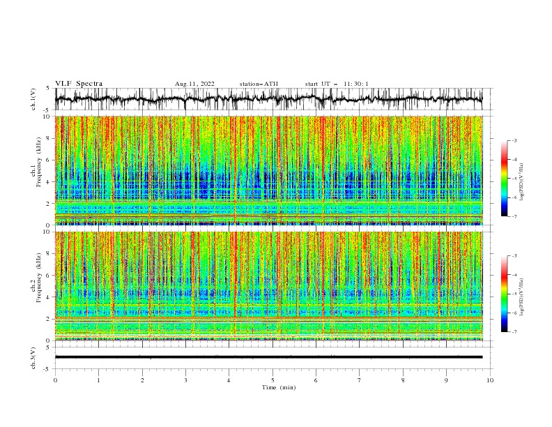Click the "VLF Spectra" plot title
This screenshot has height=427, width=552.
point(79,84)
